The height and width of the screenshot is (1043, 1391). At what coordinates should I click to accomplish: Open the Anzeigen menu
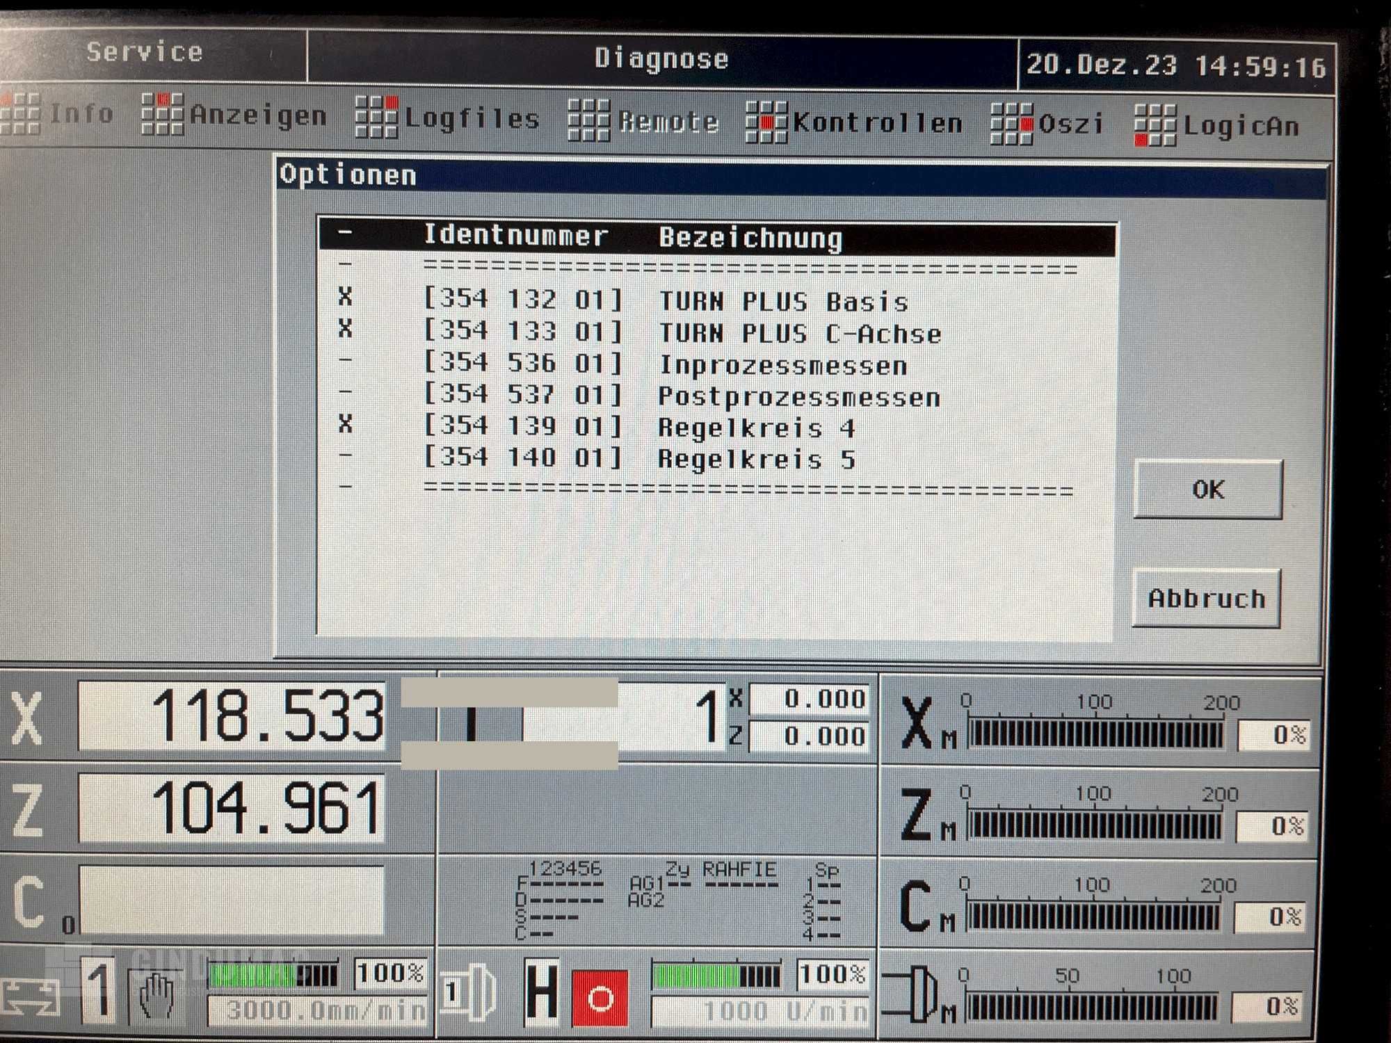click(x=258, y=115)
